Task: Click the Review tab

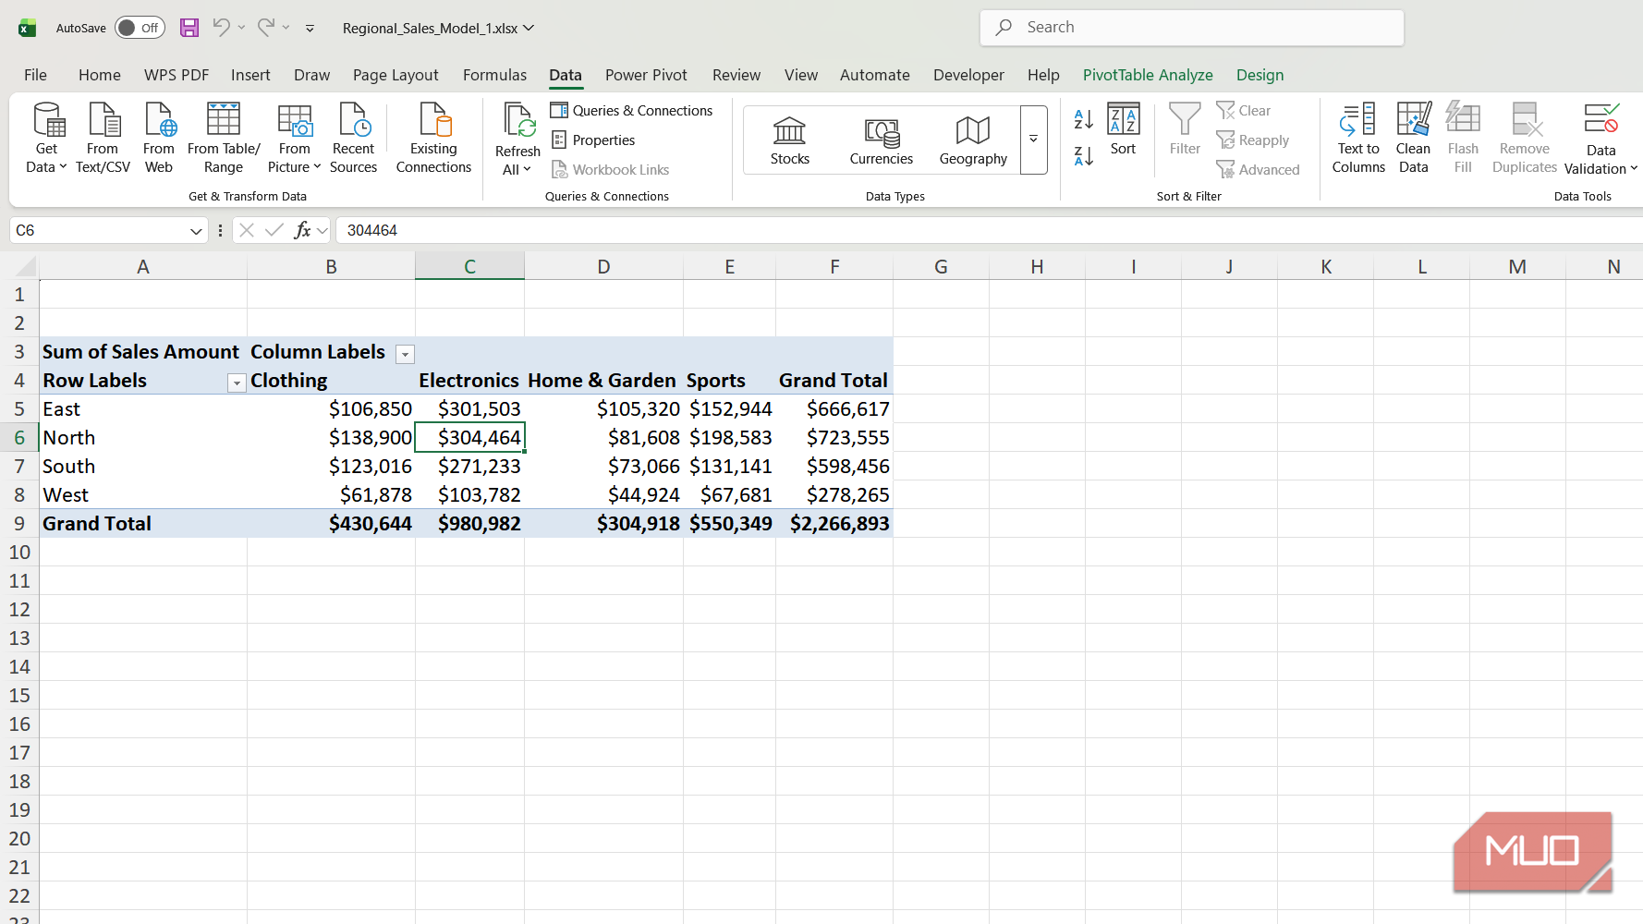Action: point(736,75)
